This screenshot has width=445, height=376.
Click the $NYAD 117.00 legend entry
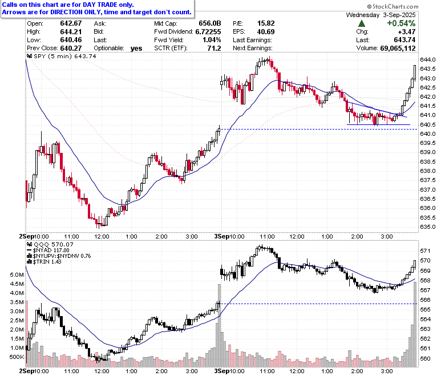51,250
